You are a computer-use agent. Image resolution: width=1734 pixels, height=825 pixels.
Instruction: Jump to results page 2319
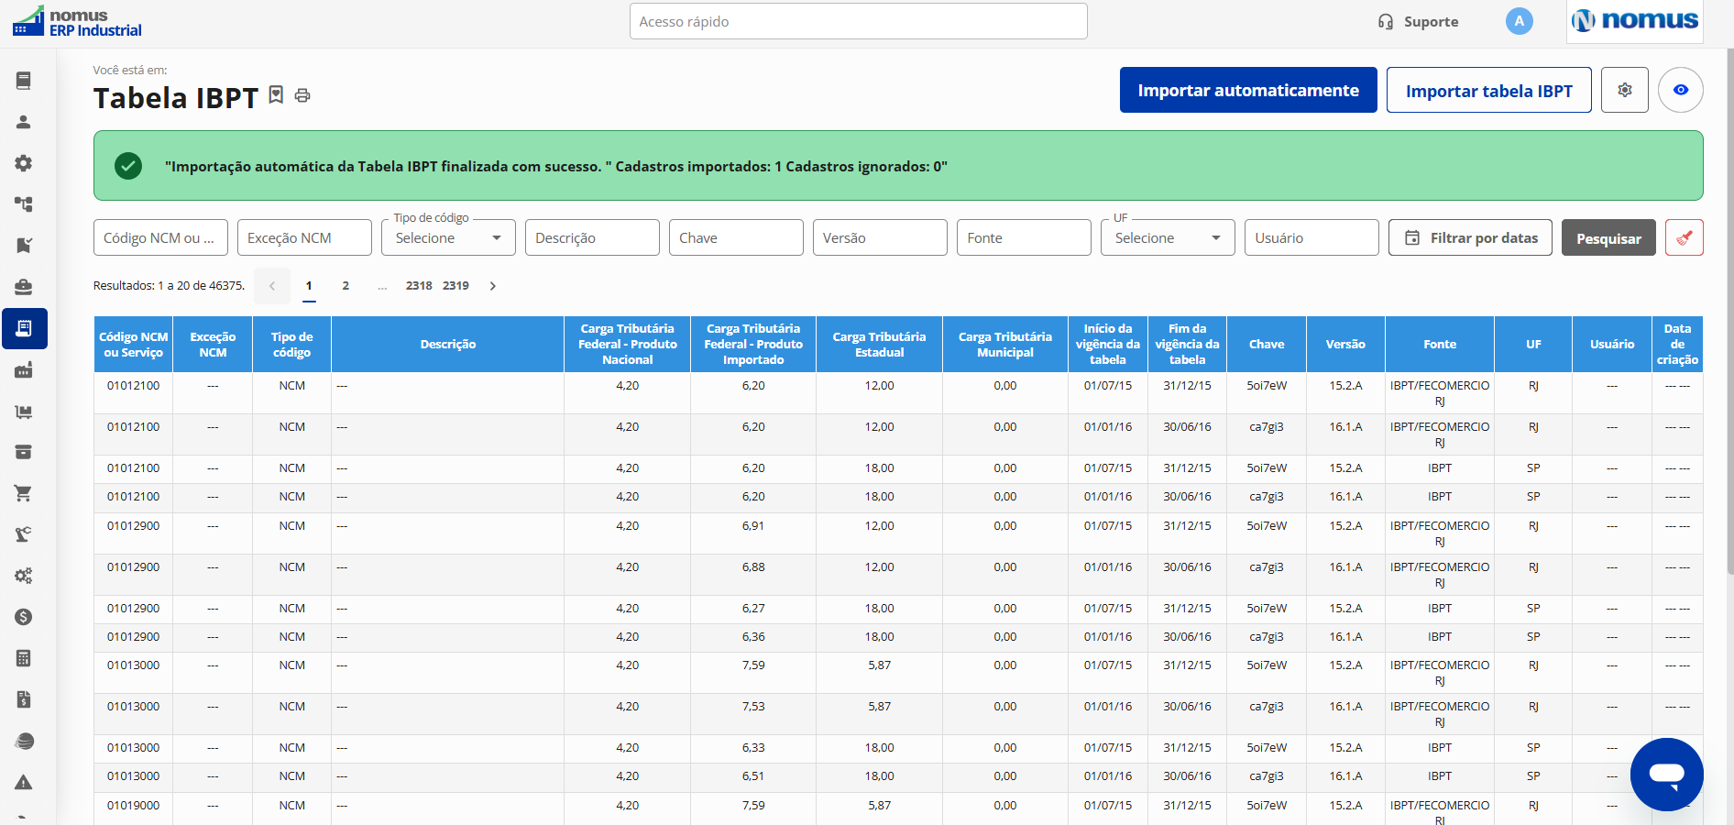455,286
